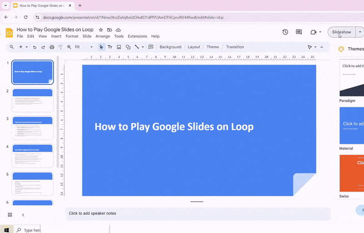Switch to grid view of slides
364x233 pixels.
(10, 215)
